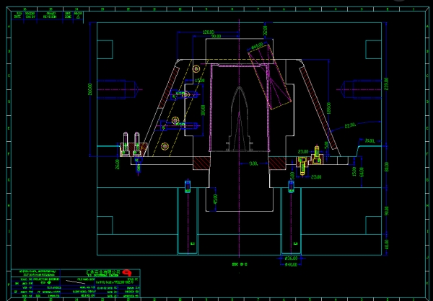
Task: Click the REVISION header in revision table
Action: point(50,15)
